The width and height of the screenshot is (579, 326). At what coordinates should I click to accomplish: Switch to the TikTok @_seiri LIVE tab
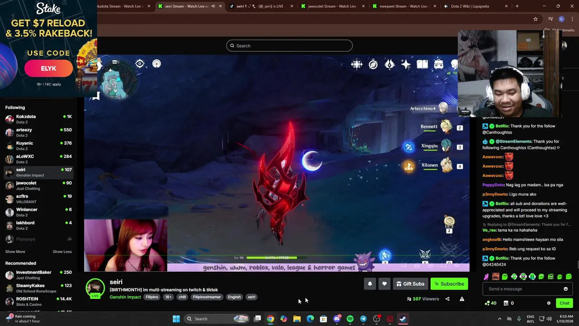point(262,6)
